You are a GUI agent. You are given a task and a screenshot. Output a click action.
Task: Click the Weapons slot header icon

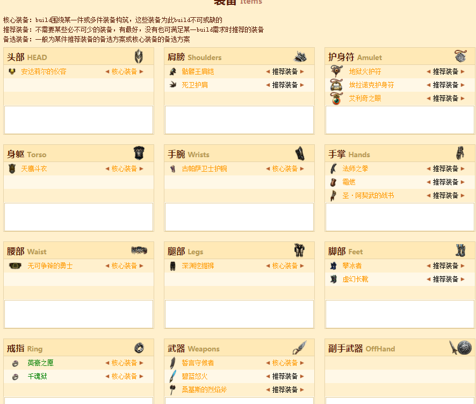(300, 347)
